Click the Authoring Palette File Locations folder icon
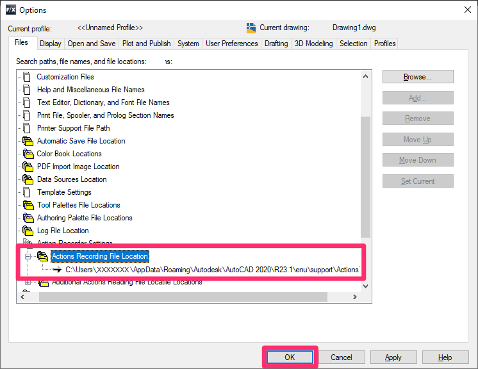The width and height of the screenshot is (478, 369). pyautogui.click(x=28, y=218)
